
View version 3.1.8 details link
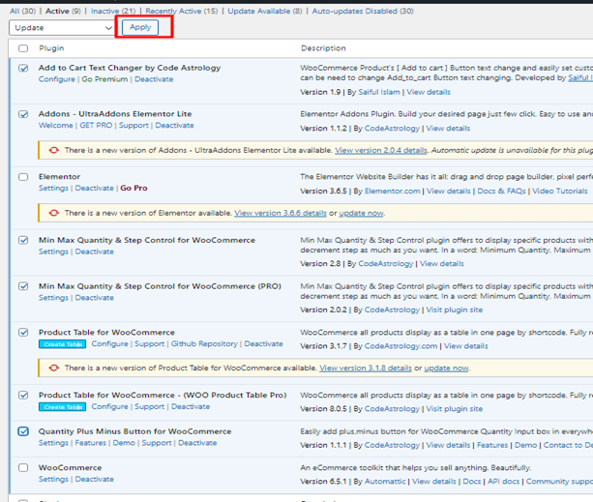pyautogui.click(x=366, y=369)
